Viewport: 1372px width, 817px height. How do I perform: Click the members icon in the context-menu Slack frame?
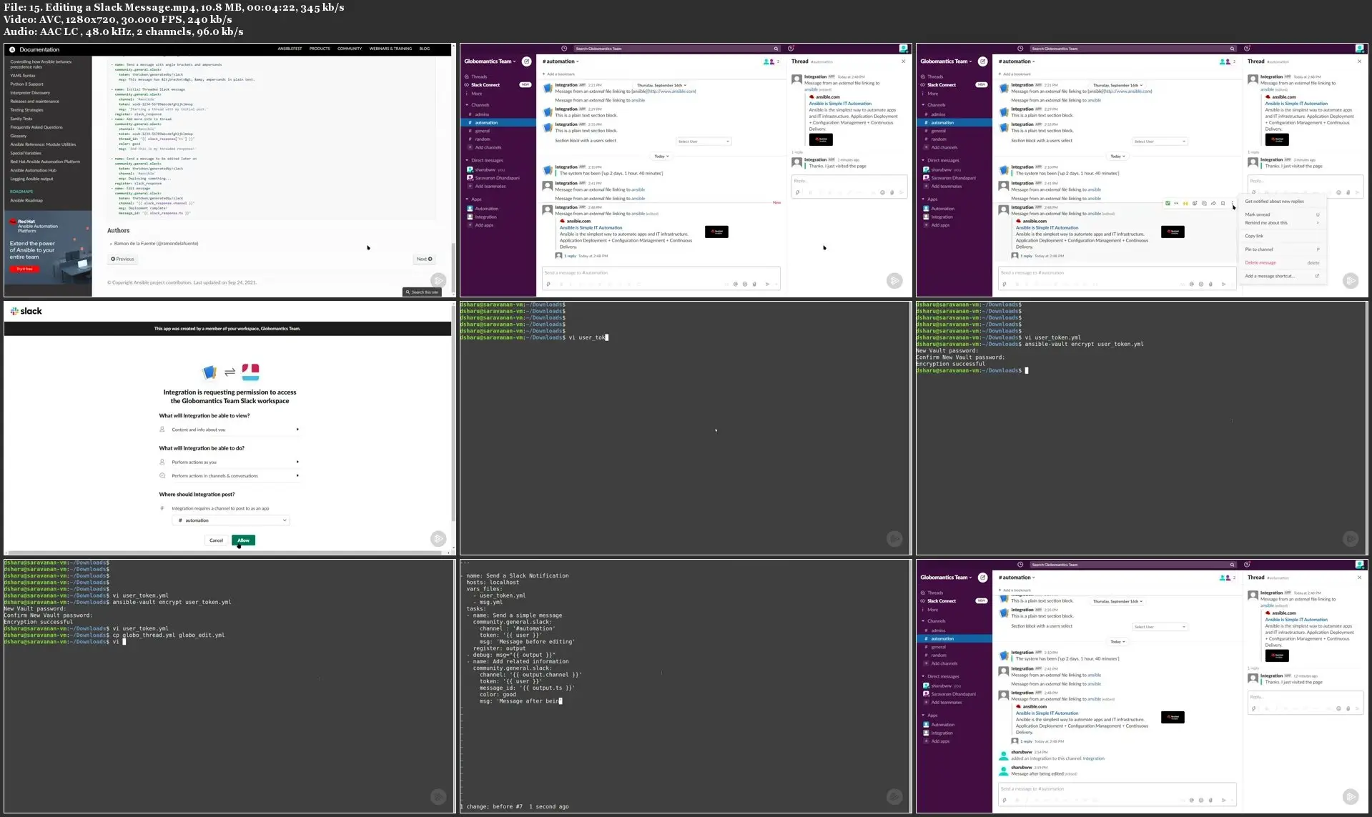click(1227, 61)
